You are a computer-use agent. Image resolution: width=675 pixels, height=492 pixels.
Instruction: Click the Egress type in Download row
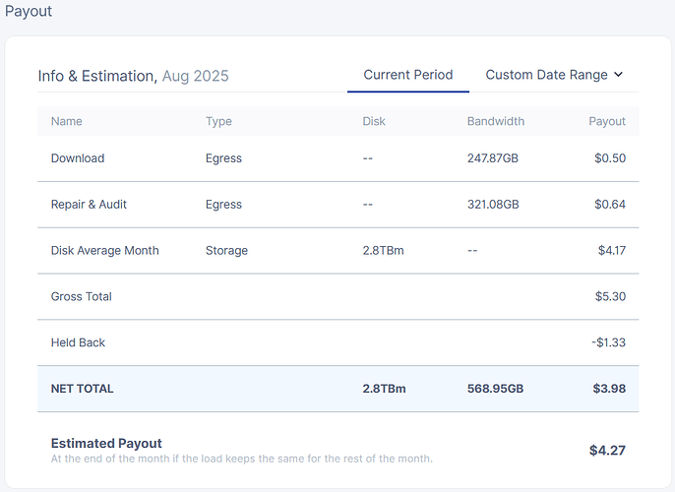click(223, 158)
